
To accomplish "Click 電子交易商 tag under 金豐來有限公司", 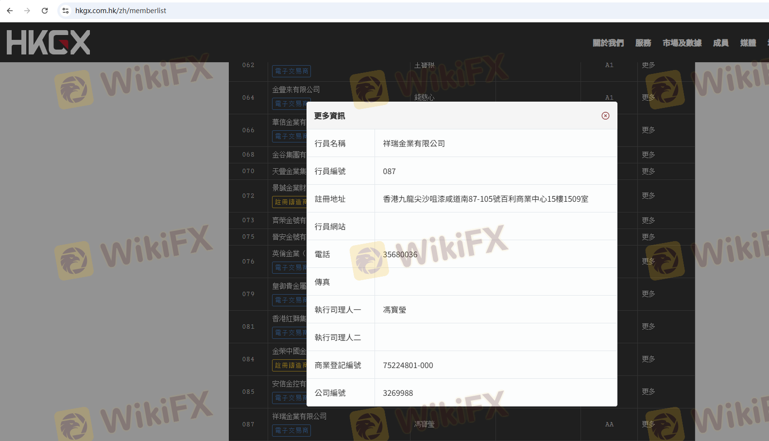I will (291, 104).
